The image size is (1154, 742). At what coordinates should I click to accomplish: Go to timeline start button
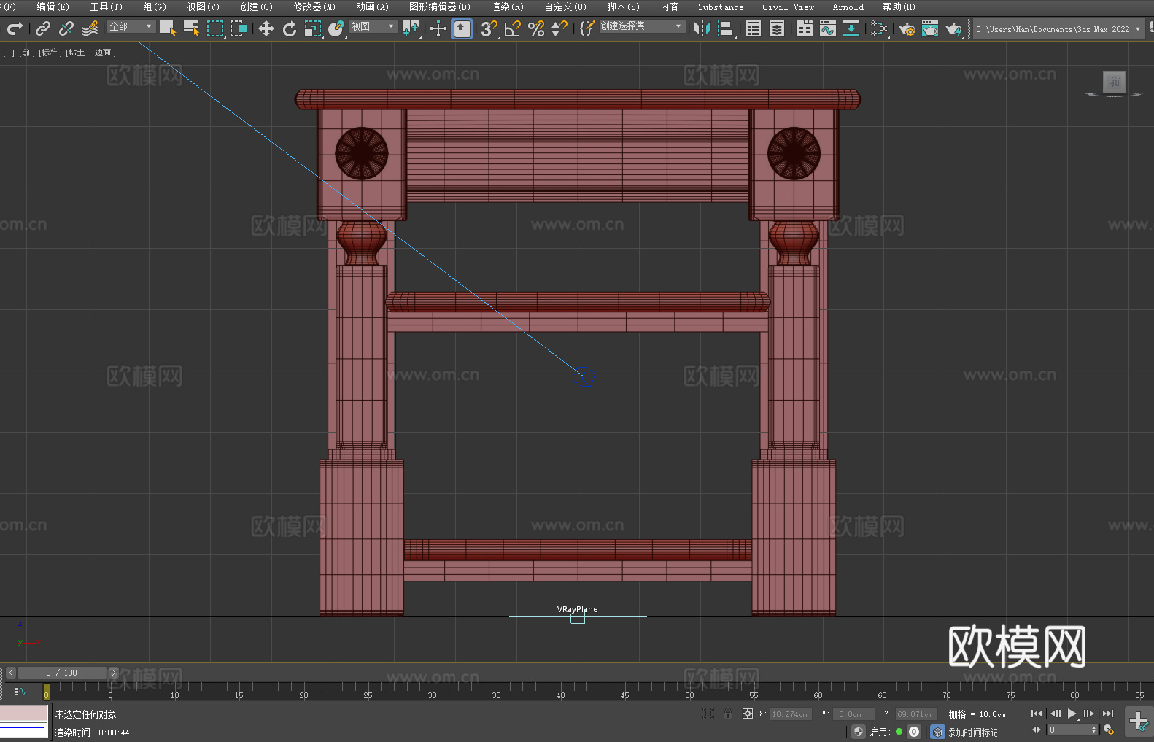point(1037,714)
